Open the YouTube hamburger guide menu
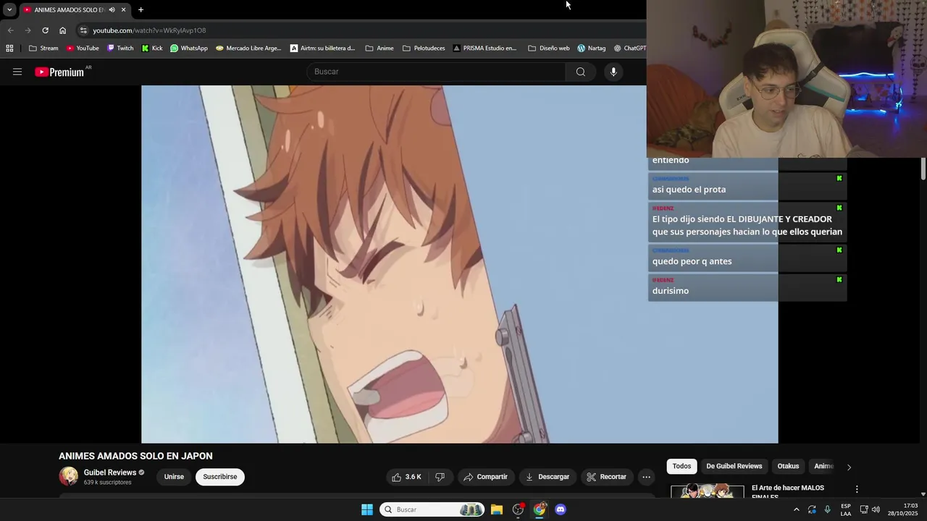The height and width of the screenshot is (521, 927). coord(17,72)
